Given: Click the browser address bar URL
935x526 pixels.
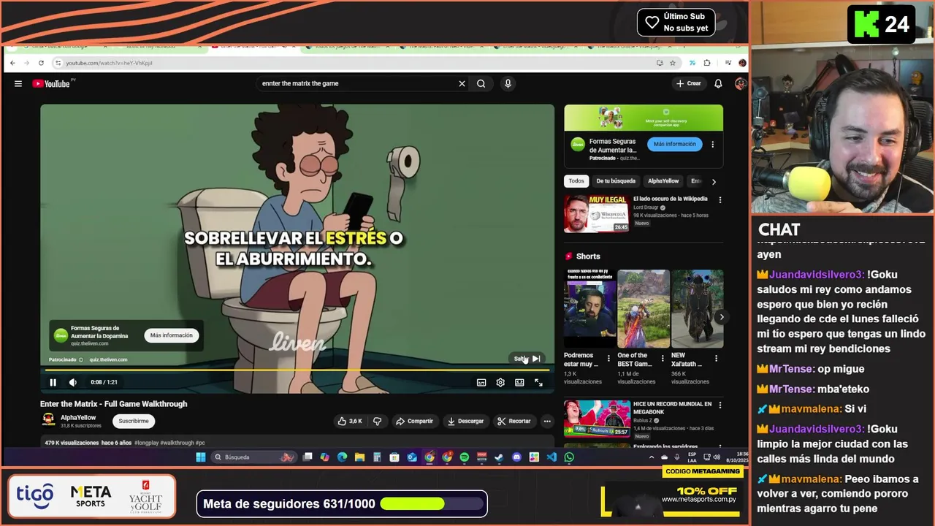Looking at the screenshot, I should click(110, 63).
